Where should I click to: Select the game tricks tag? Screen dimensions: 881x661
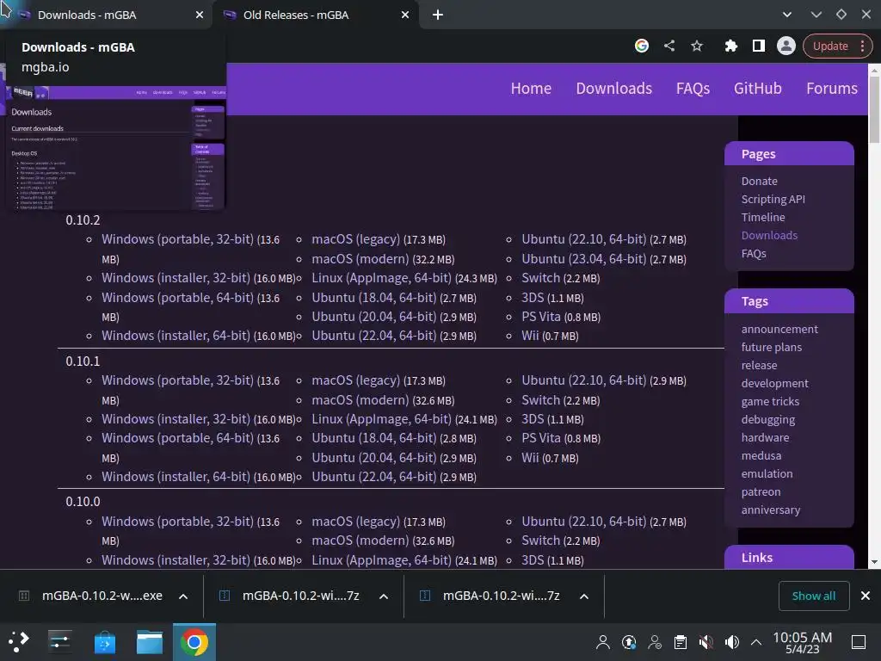tap(770, 401)
